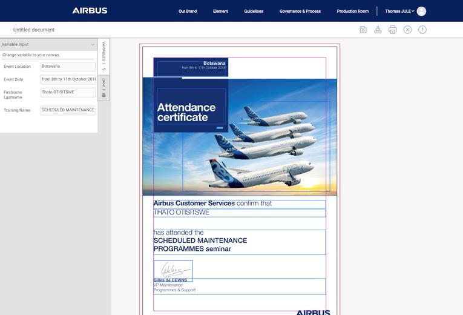Click the Event Location input field

(68, 67)
